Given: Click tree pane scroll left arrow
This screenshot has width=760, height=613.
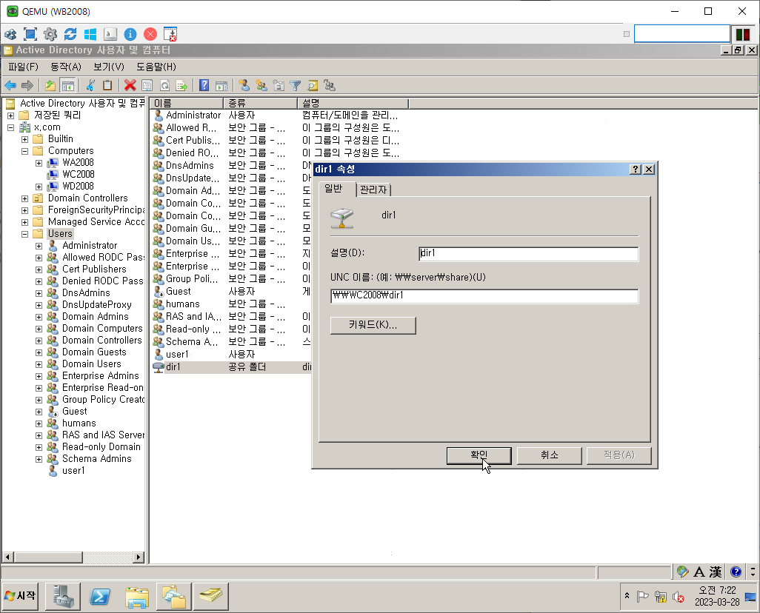Looking at the screenshot, I should pos(7,557).
